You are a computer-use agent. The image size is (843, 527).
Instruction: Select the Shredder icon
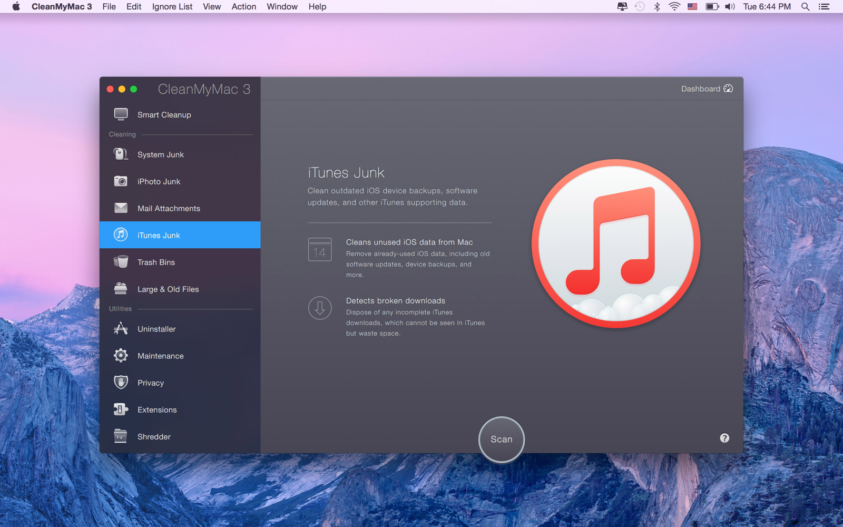click(121, 436)
